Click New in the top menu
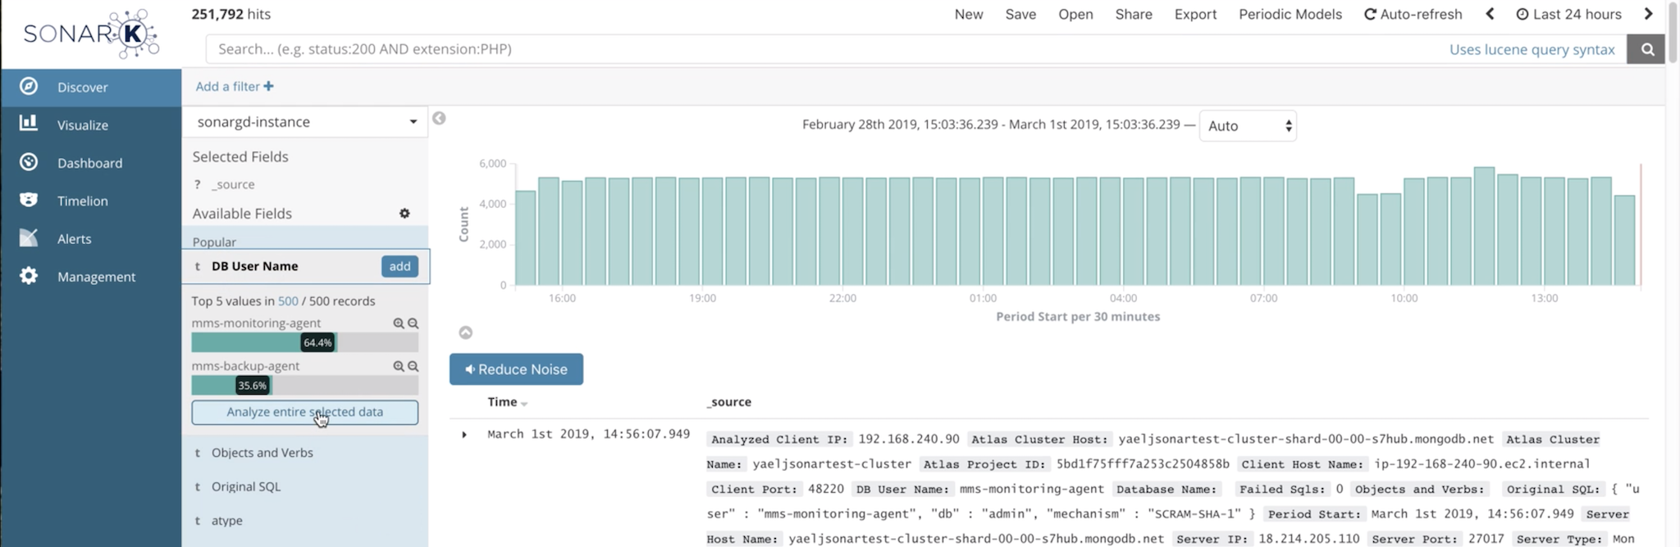 pos(969,14)
